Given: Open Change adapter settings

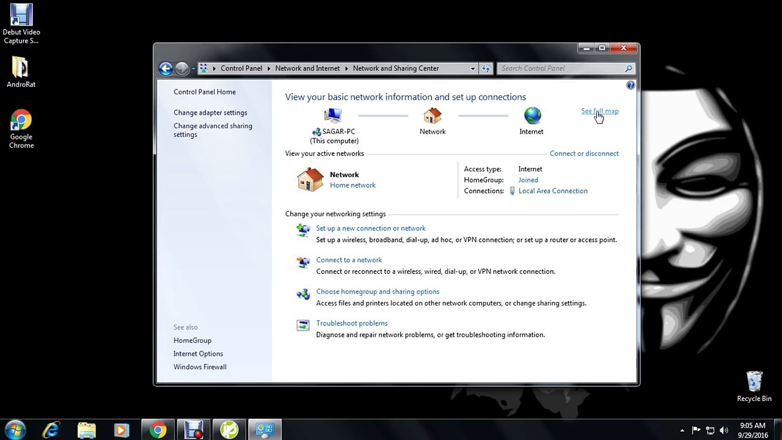Looking at the screenshot, I should pyautogui.click(x=210, y=112).
